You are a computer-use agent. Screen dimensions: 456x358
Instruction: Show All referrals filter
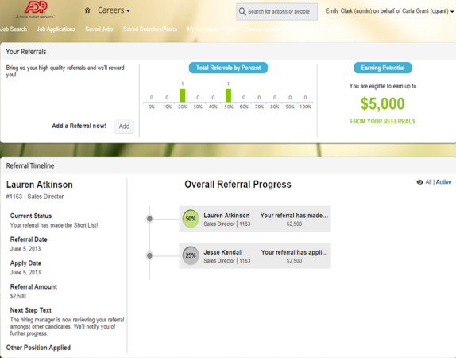pos(428,181)
